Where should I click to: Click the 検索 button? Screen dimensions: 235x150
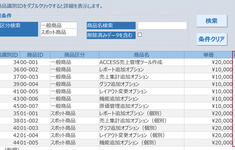(211, 21)
